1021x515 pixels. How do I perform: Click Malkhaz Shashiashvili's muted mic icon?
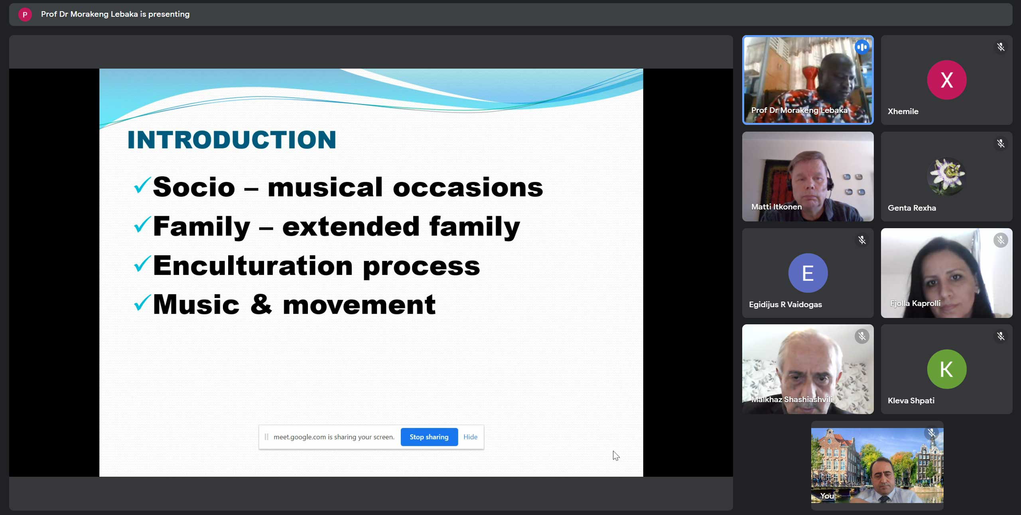click(x=861, y=337)
